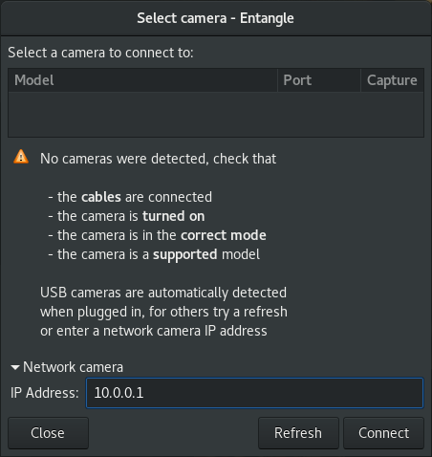This screenshot has height=457, width=432.
Task: Click the Connect button
Action: [x=383, y=433]
